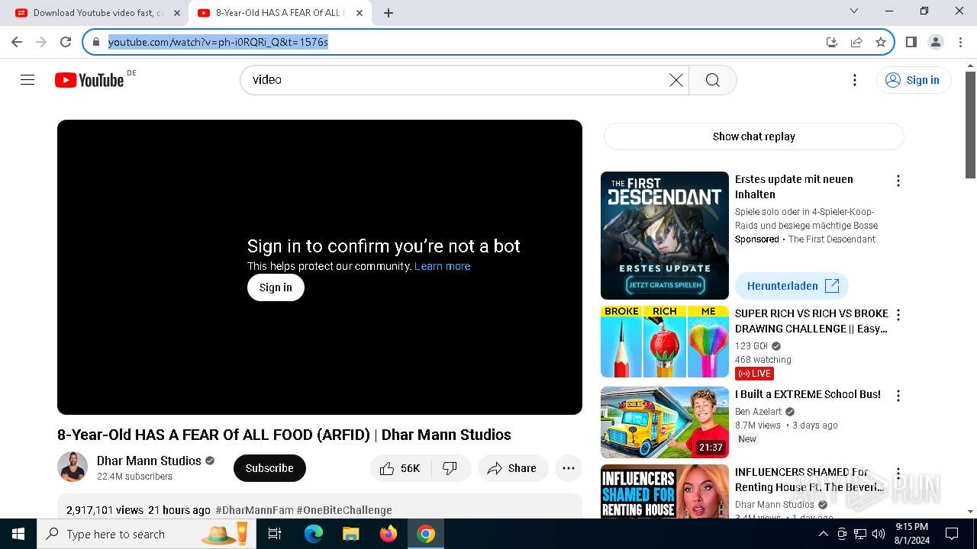Open more actions ellipsis below video

pos(569,468)
